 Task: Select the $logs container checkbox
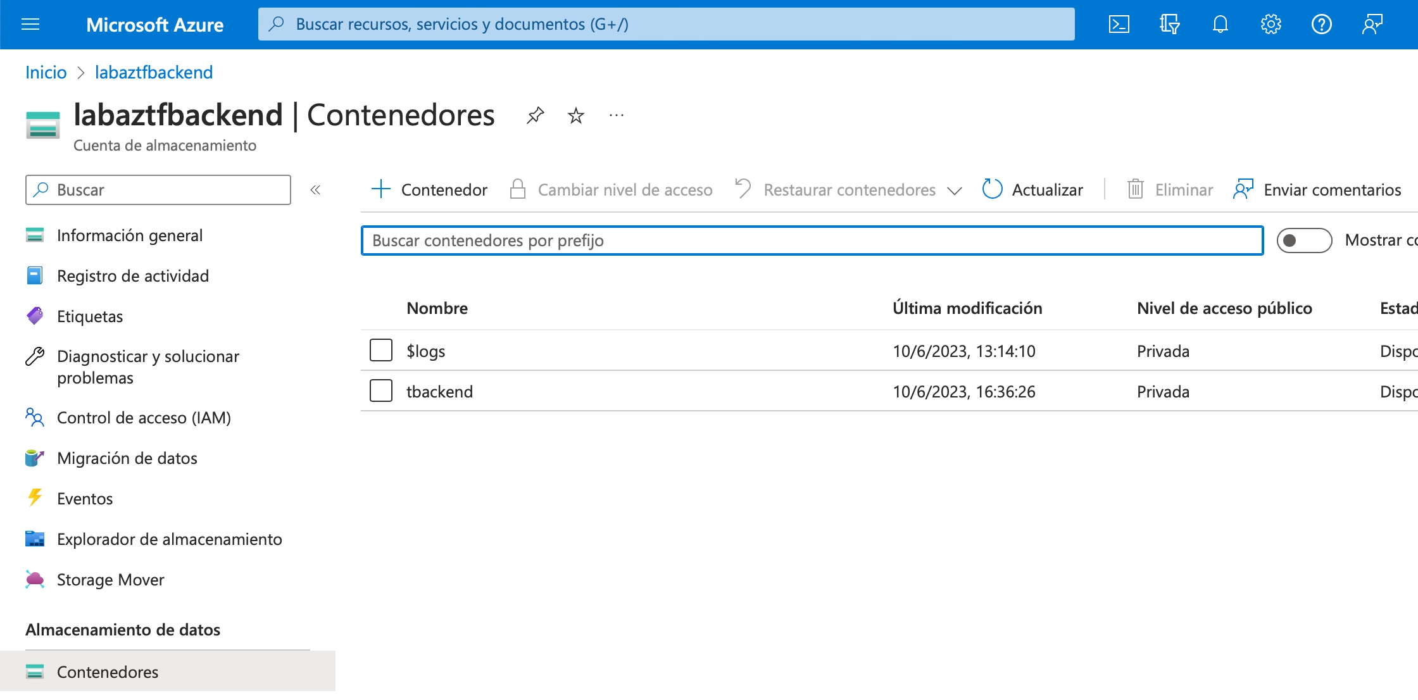381,350
